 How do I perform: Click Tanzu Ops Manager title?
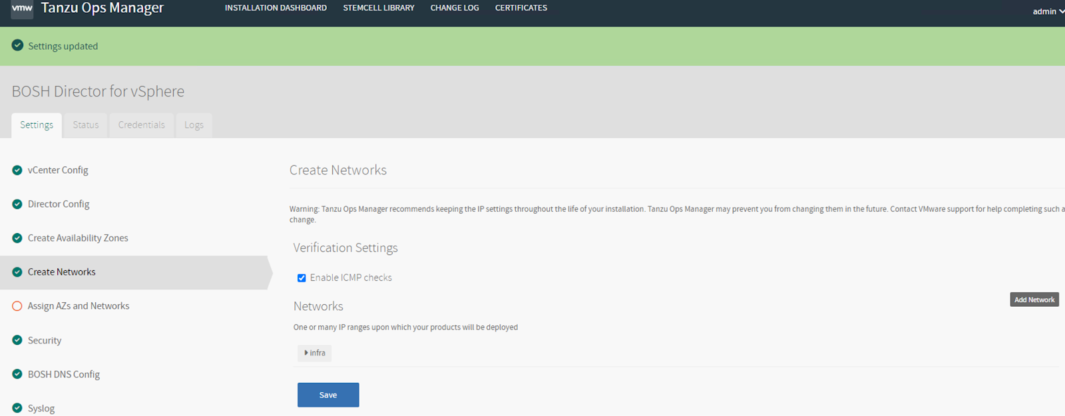(x=103, y=8)
